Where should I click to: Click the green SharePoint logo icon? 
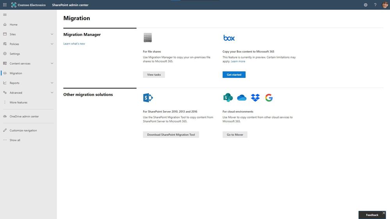coord(228,97)
